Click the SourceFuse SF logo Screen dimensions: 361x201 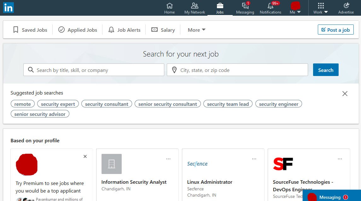tap(283, 164)
